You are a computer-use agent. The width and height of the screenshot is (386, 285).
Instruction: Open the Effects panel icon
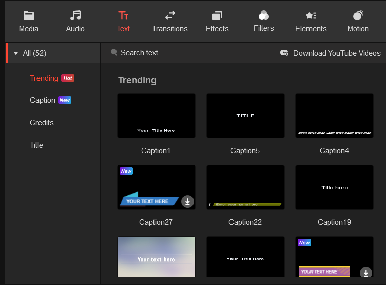217,16
